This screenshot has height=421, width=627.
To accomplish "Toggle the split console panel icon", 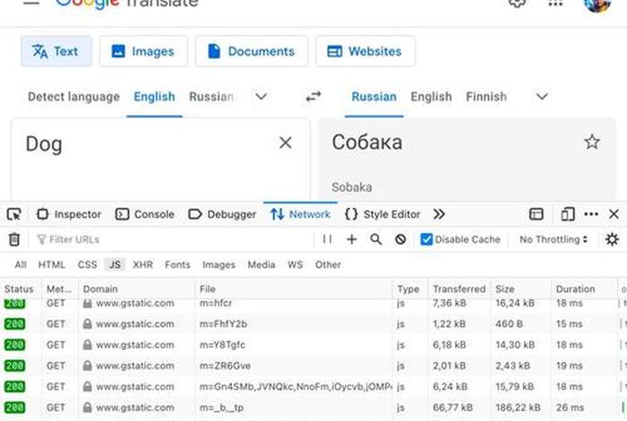I will [x=537, y=214].
